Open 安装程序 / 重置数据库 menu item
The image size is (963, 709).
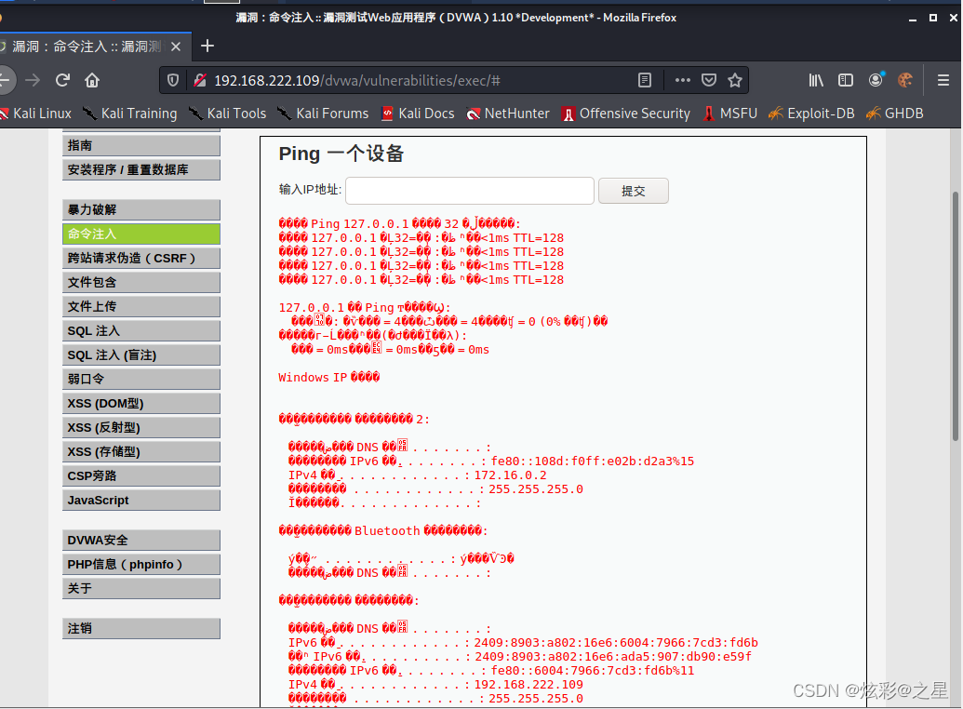click(141, 170)
